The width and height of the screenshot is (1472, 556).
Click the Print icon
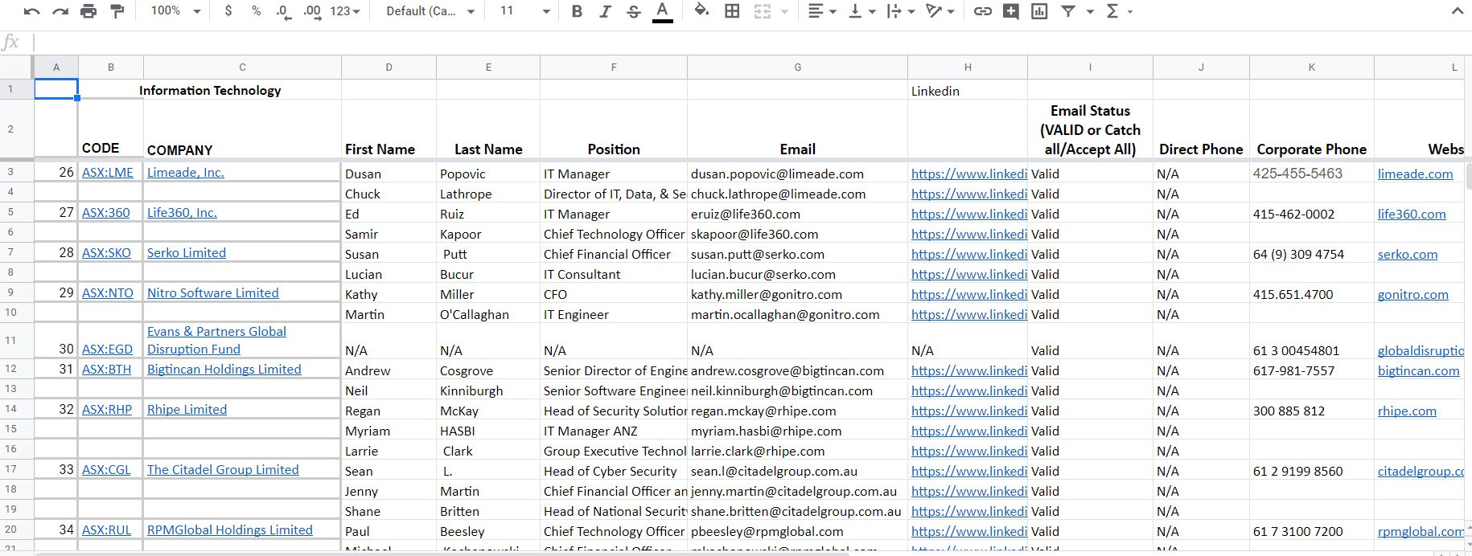(x=88, y=11)
